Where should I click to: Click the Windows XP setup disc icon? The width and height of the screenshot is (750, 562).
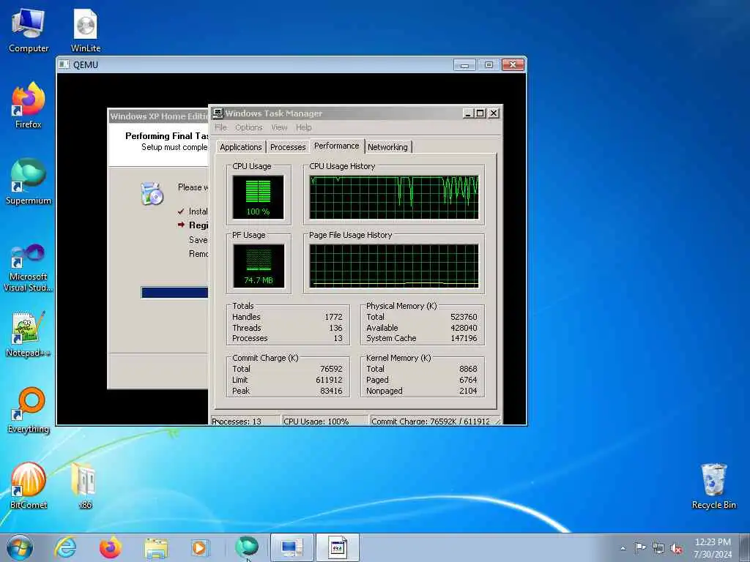pyautogui.click(x=152, y=193)
